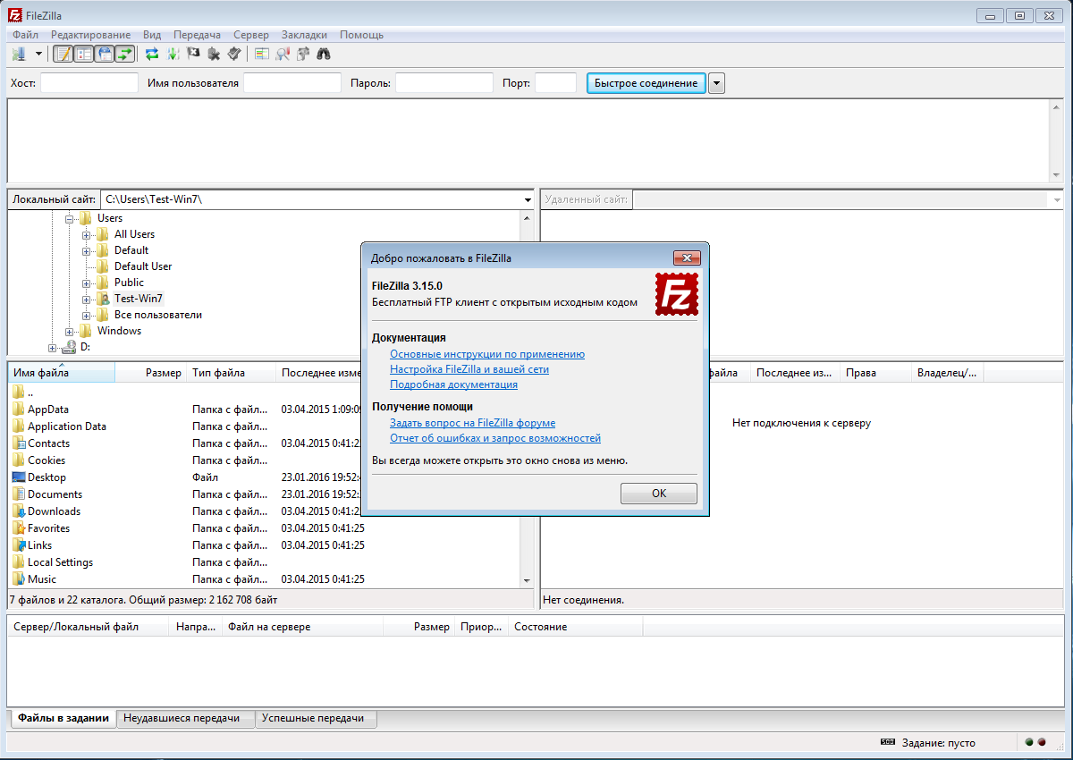1073x760 pixels.
Task: Select Default User folder in tree
Action: coord(143,266)
